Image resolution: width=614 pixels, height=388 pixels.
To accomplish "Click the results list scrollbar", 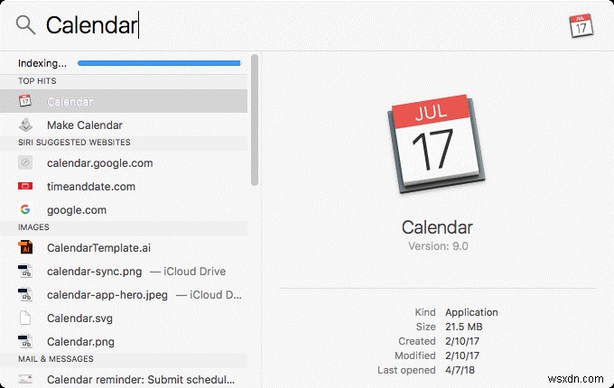I will pos(255,120).
